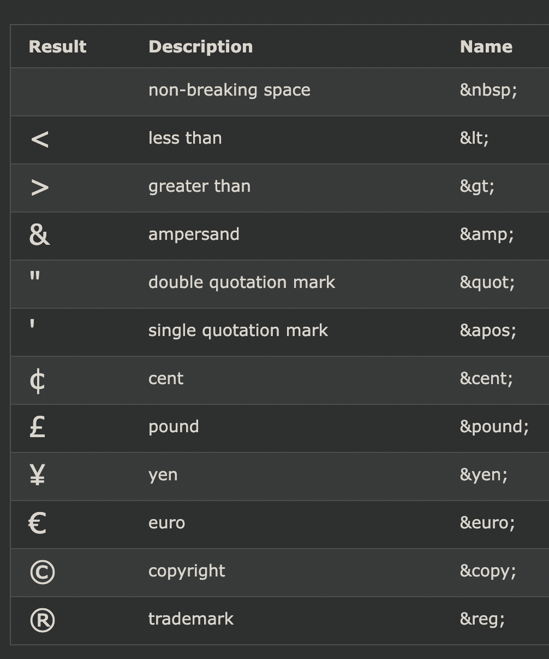Image resolution: width=549 pixels, height=659 pixels.
Task: Click the &quot; entity text
Action: (x=487, y=283)
